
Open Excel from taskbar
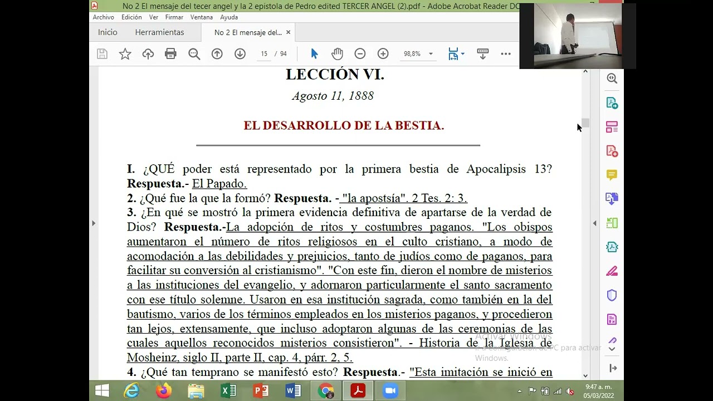(x=228, y=391)
